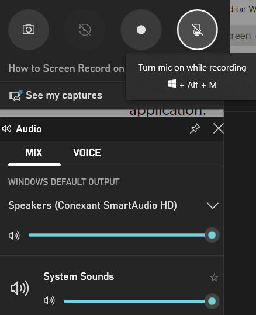Click the WINDOWS DEFAULT OUTPUT label
Viewport: 256px width, 315px height.
point(64,182)
